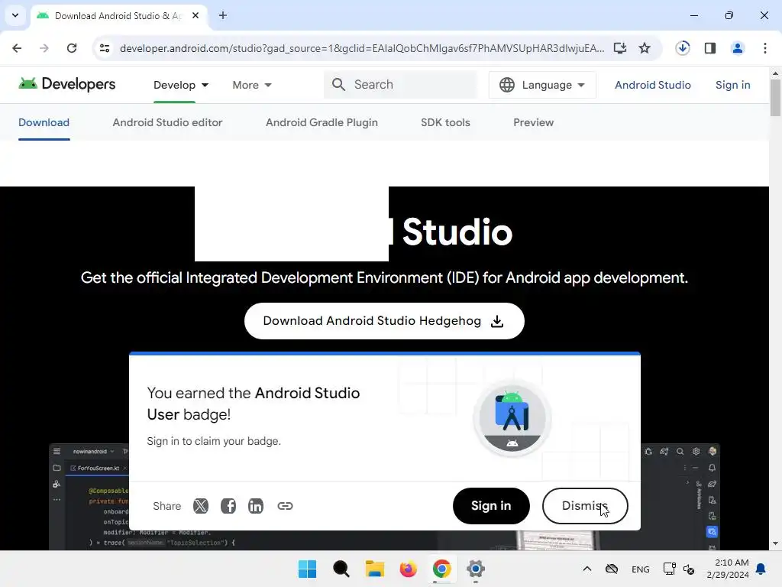782x587 pixels.
Task: Open the SDK tools tab
Action: click(x=445, y=122)
